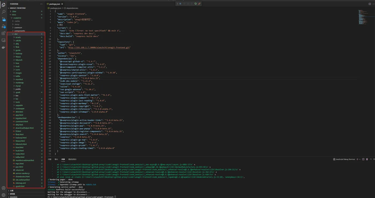375x198 pixels.
Task: Split the terminal panel
Action: coord(363,159)
